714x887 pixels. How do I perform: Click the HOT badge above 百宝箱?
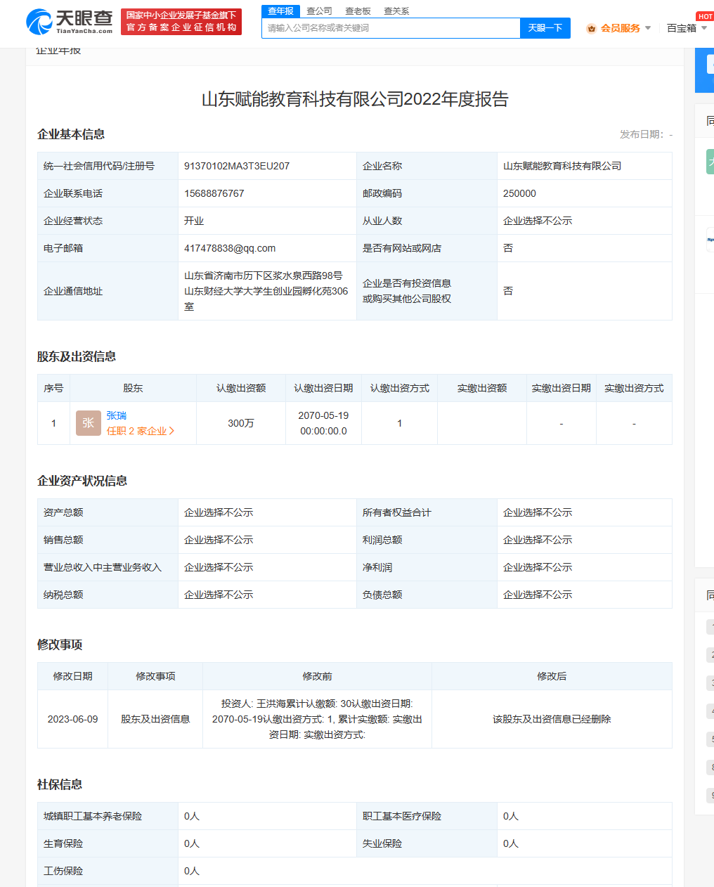point(705,15)
